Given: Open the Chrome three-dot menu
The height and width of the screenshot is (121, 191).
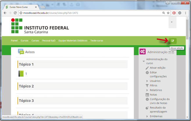Looking at the screenshot, I should coord(186,13).
